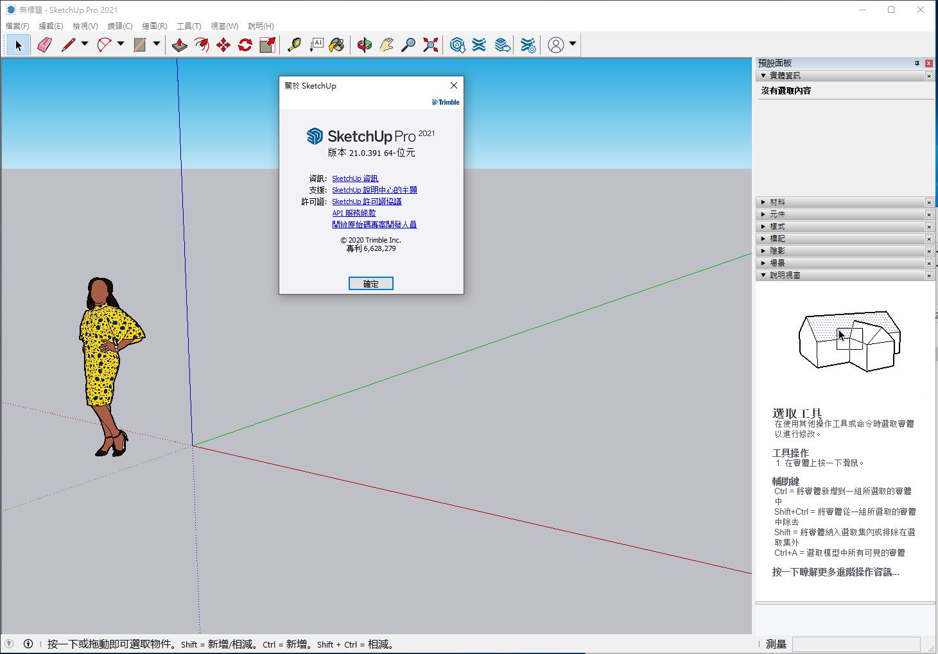Open the API 服務條款 link
The image size is (938, 654).
click(x=354, y=213)
